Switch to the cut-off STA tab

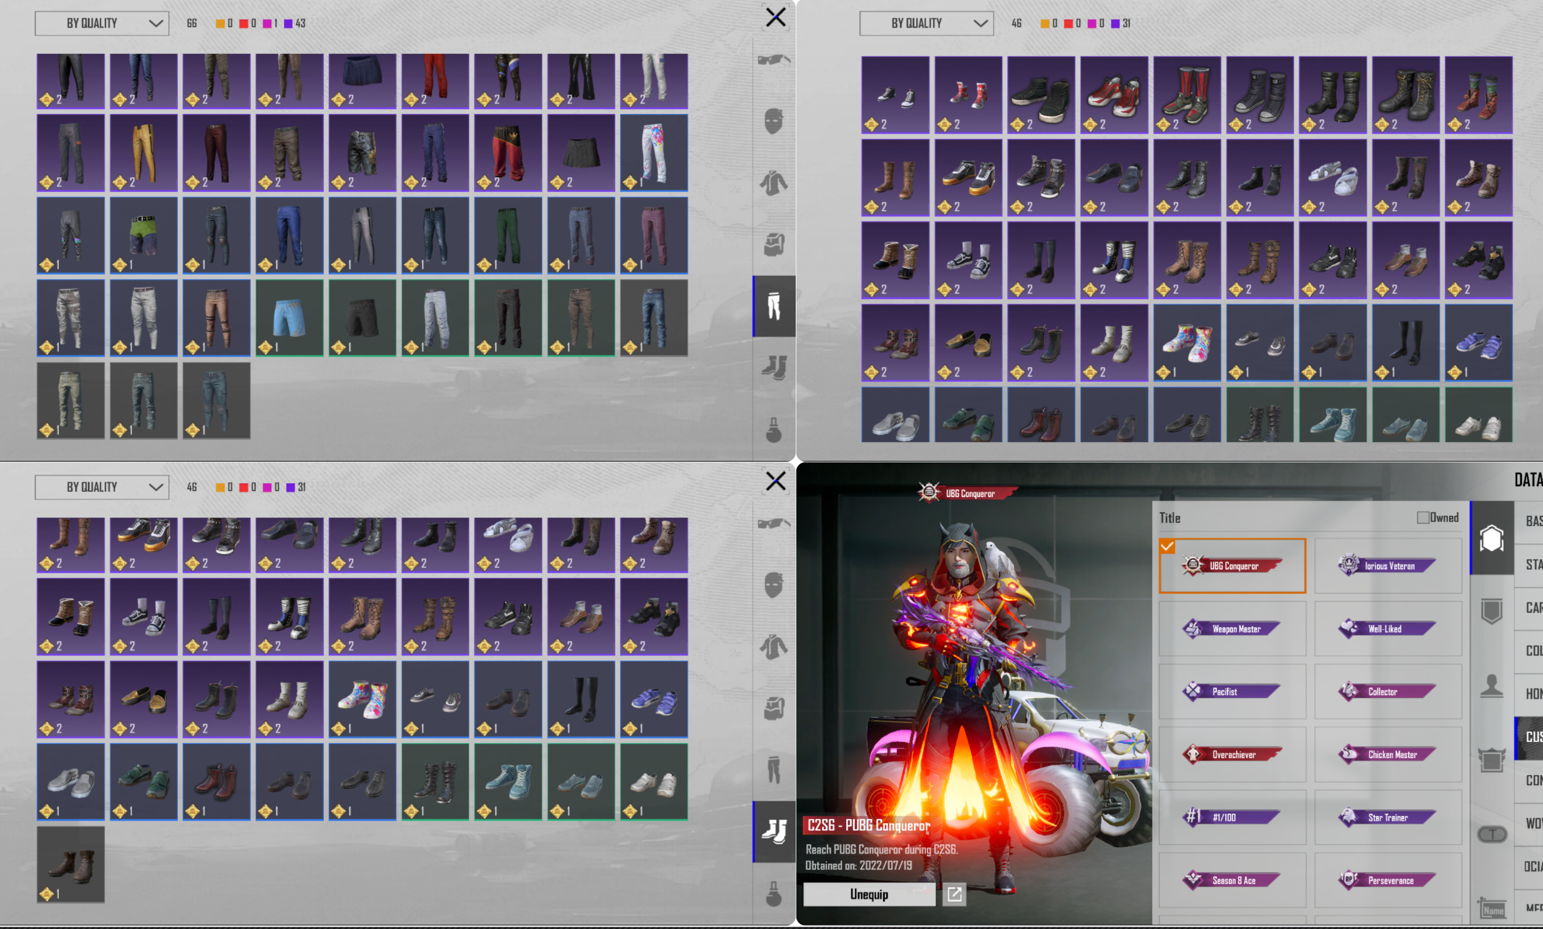point(1529,565)
